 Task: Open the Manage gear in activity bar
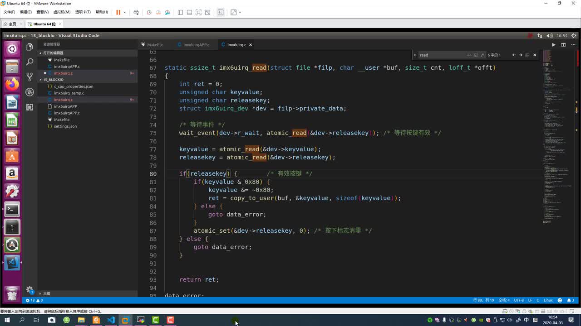click(30, 290)
